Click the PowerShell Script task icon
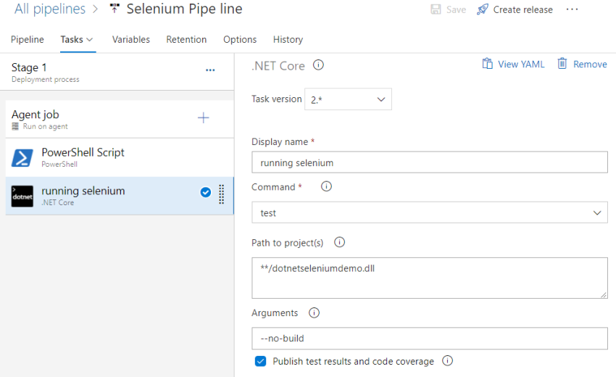 tap(22, 158)
